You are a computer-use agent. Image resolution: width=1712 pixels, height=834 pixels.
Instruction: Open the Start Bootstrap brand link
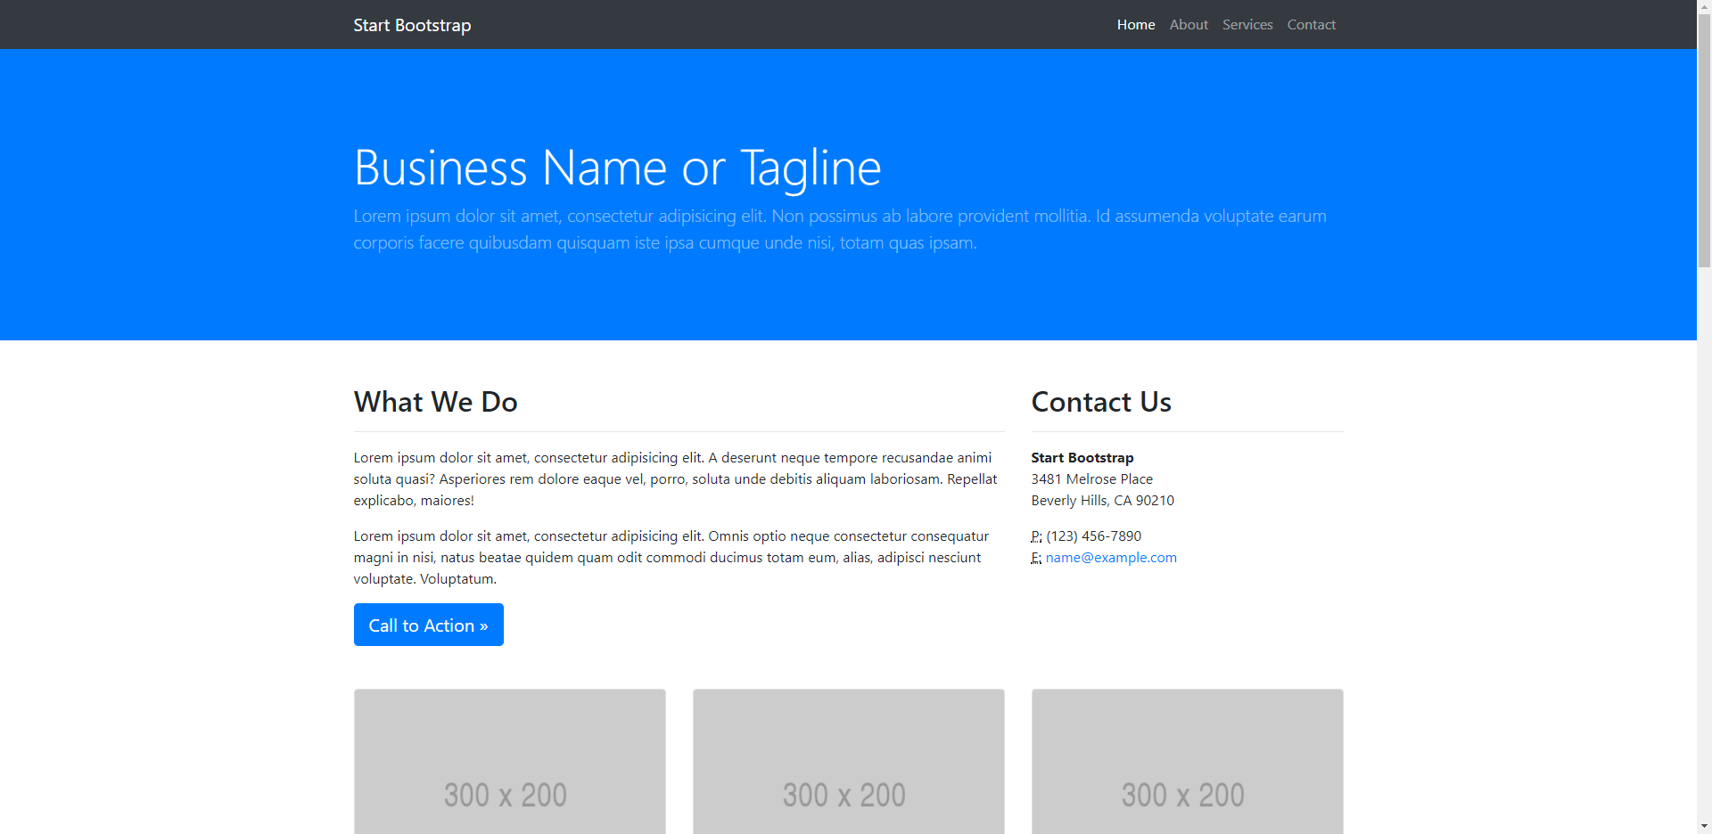coord(412,25)
